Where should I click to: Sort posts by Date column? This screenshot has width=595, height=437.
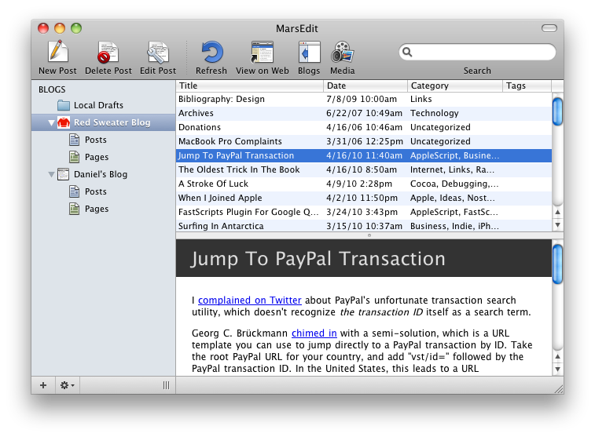pyautogui.click(x=365, y=86)
